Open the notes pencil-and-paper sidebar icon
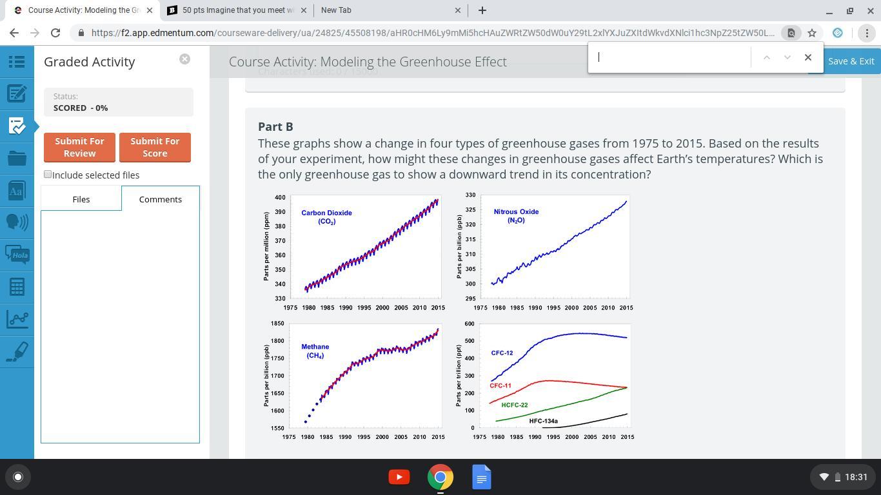This screenshot has height=495, width=881. (x=17, y=93)
